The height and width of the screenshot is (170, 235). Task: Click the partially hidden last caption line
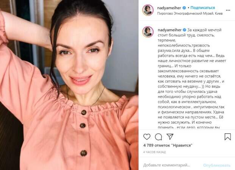[x=189, y=127]
